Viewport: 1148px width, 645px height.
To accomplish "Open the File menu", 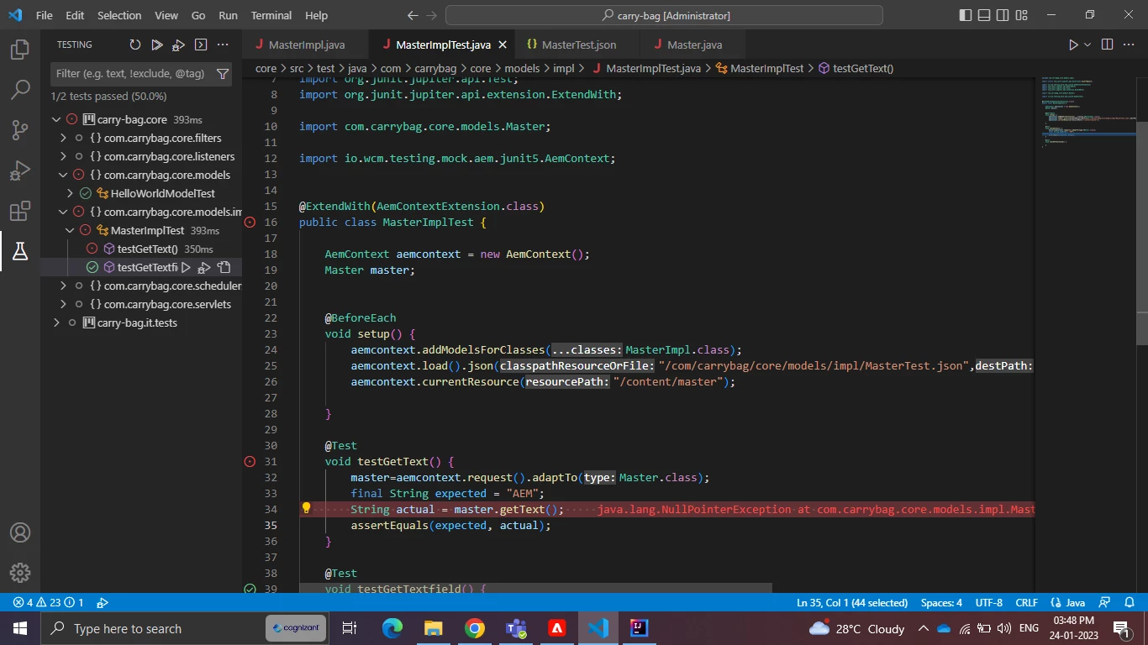I will 44,15.
